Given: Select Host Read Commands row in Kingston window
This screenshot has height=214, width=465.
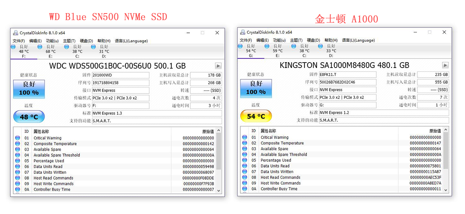Looking at the screenshot, I should (x=342, y=177).
